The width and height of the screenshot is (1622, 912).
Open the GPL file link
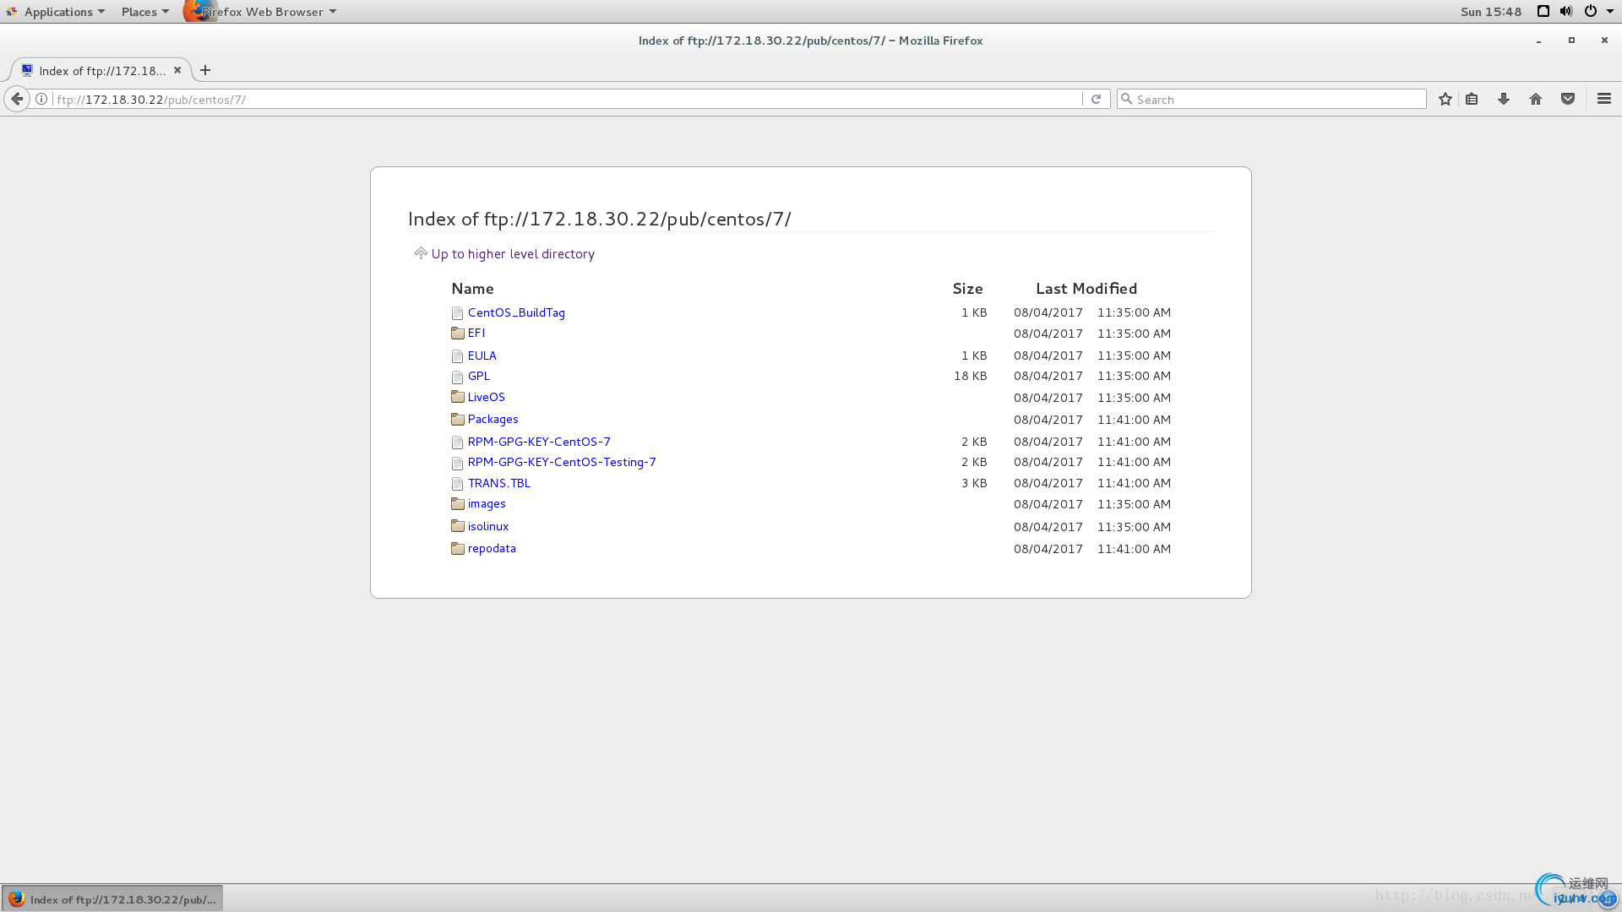click(478, 376)
